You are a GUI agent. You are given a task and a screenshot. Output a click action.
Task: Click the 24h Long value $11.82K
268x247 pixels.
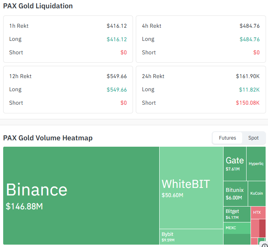pos(249,90)
